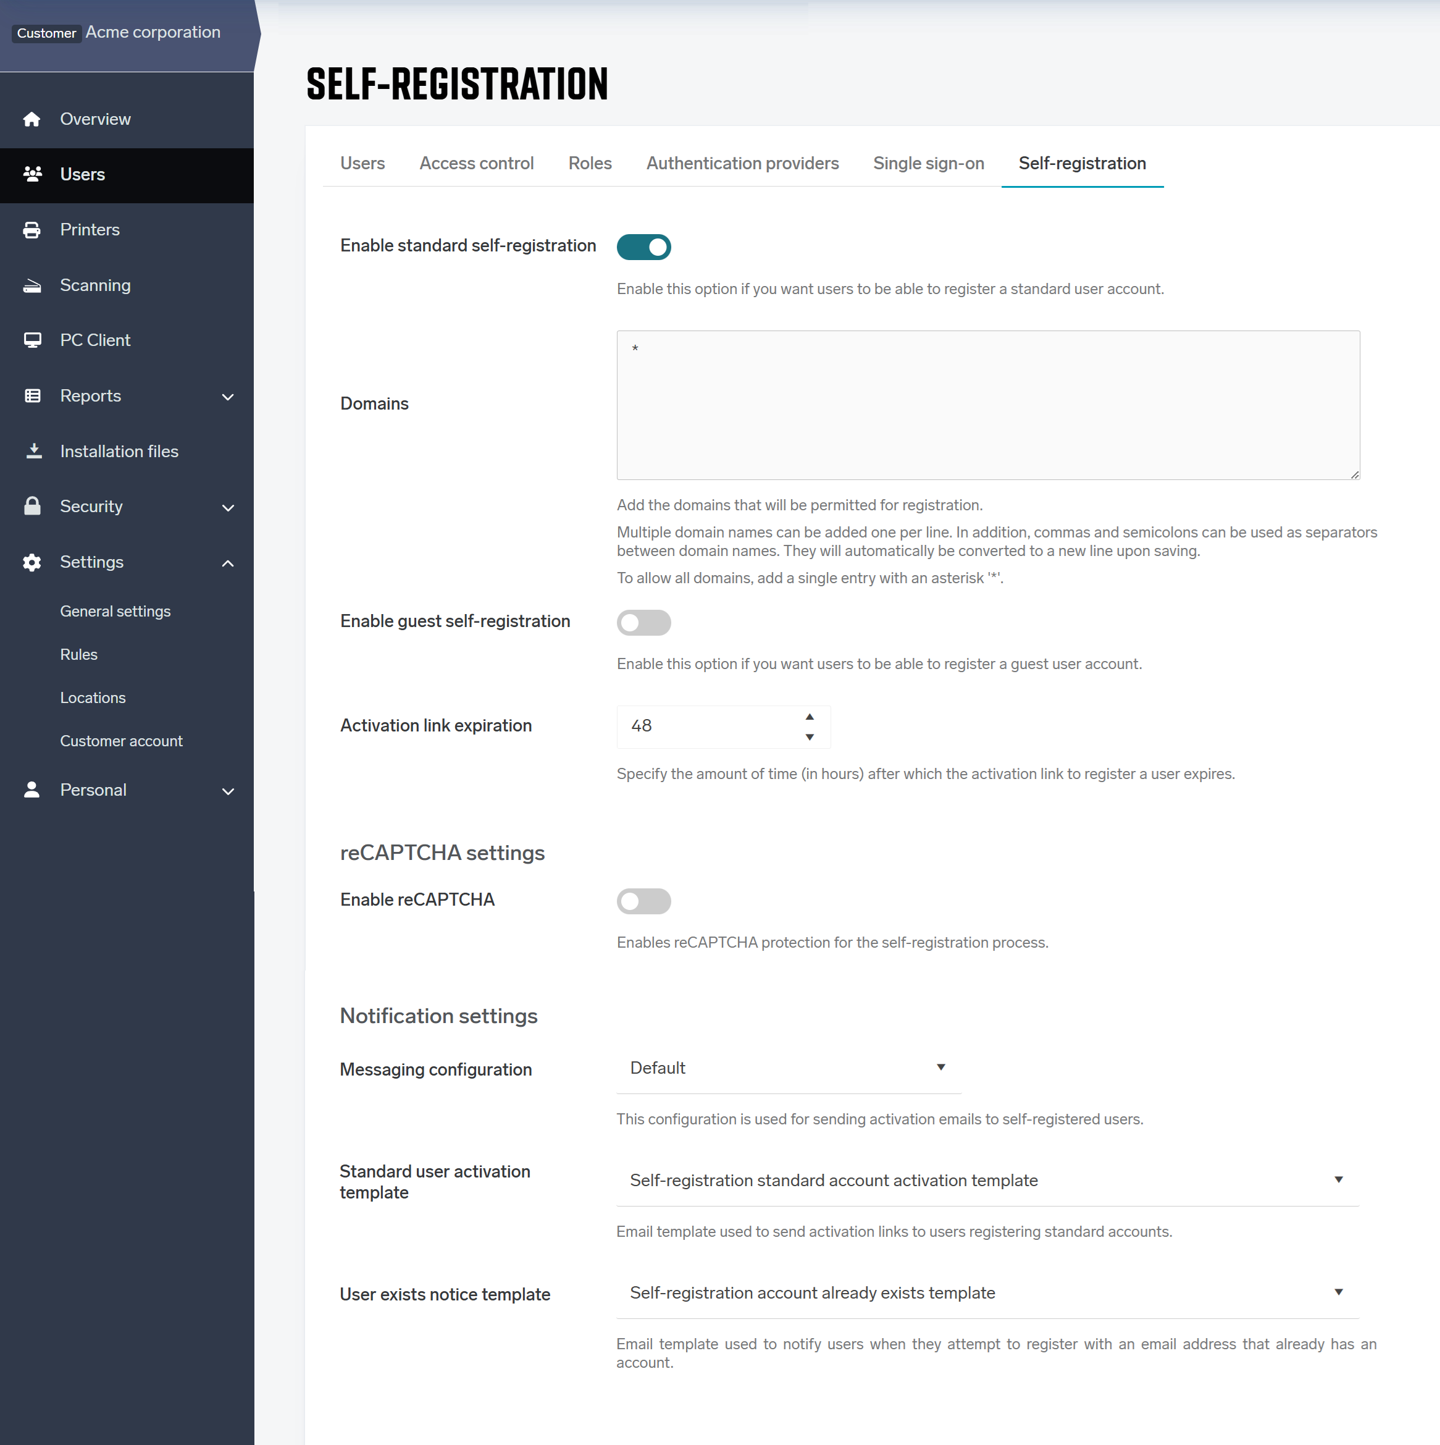Click the Printers icon in sidebar
The width and height of the screenshot is (1440, 1445).
pyautogui.click(x=31, y=230)
